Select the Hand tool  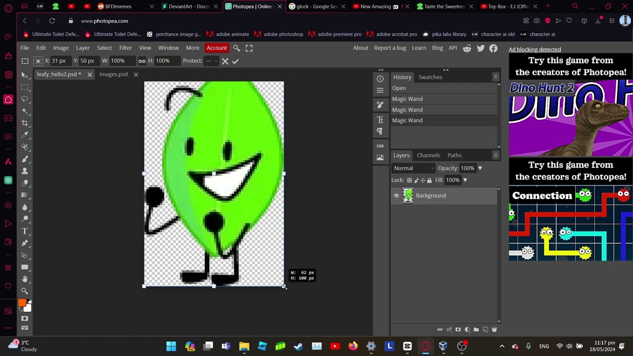pos(25,279)
